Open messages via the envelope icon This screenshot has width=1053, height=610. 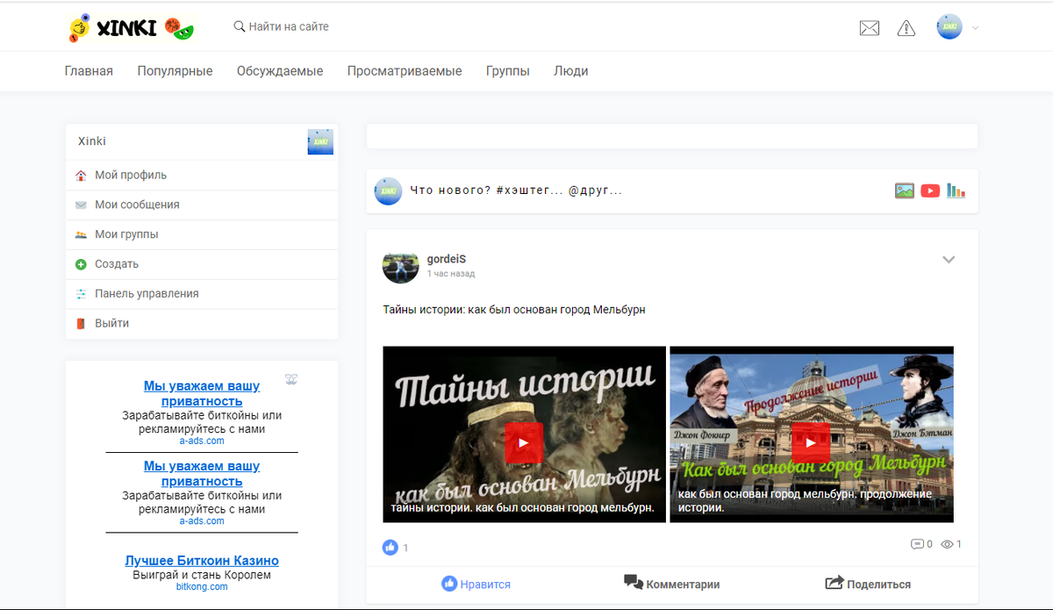[869, 27]
